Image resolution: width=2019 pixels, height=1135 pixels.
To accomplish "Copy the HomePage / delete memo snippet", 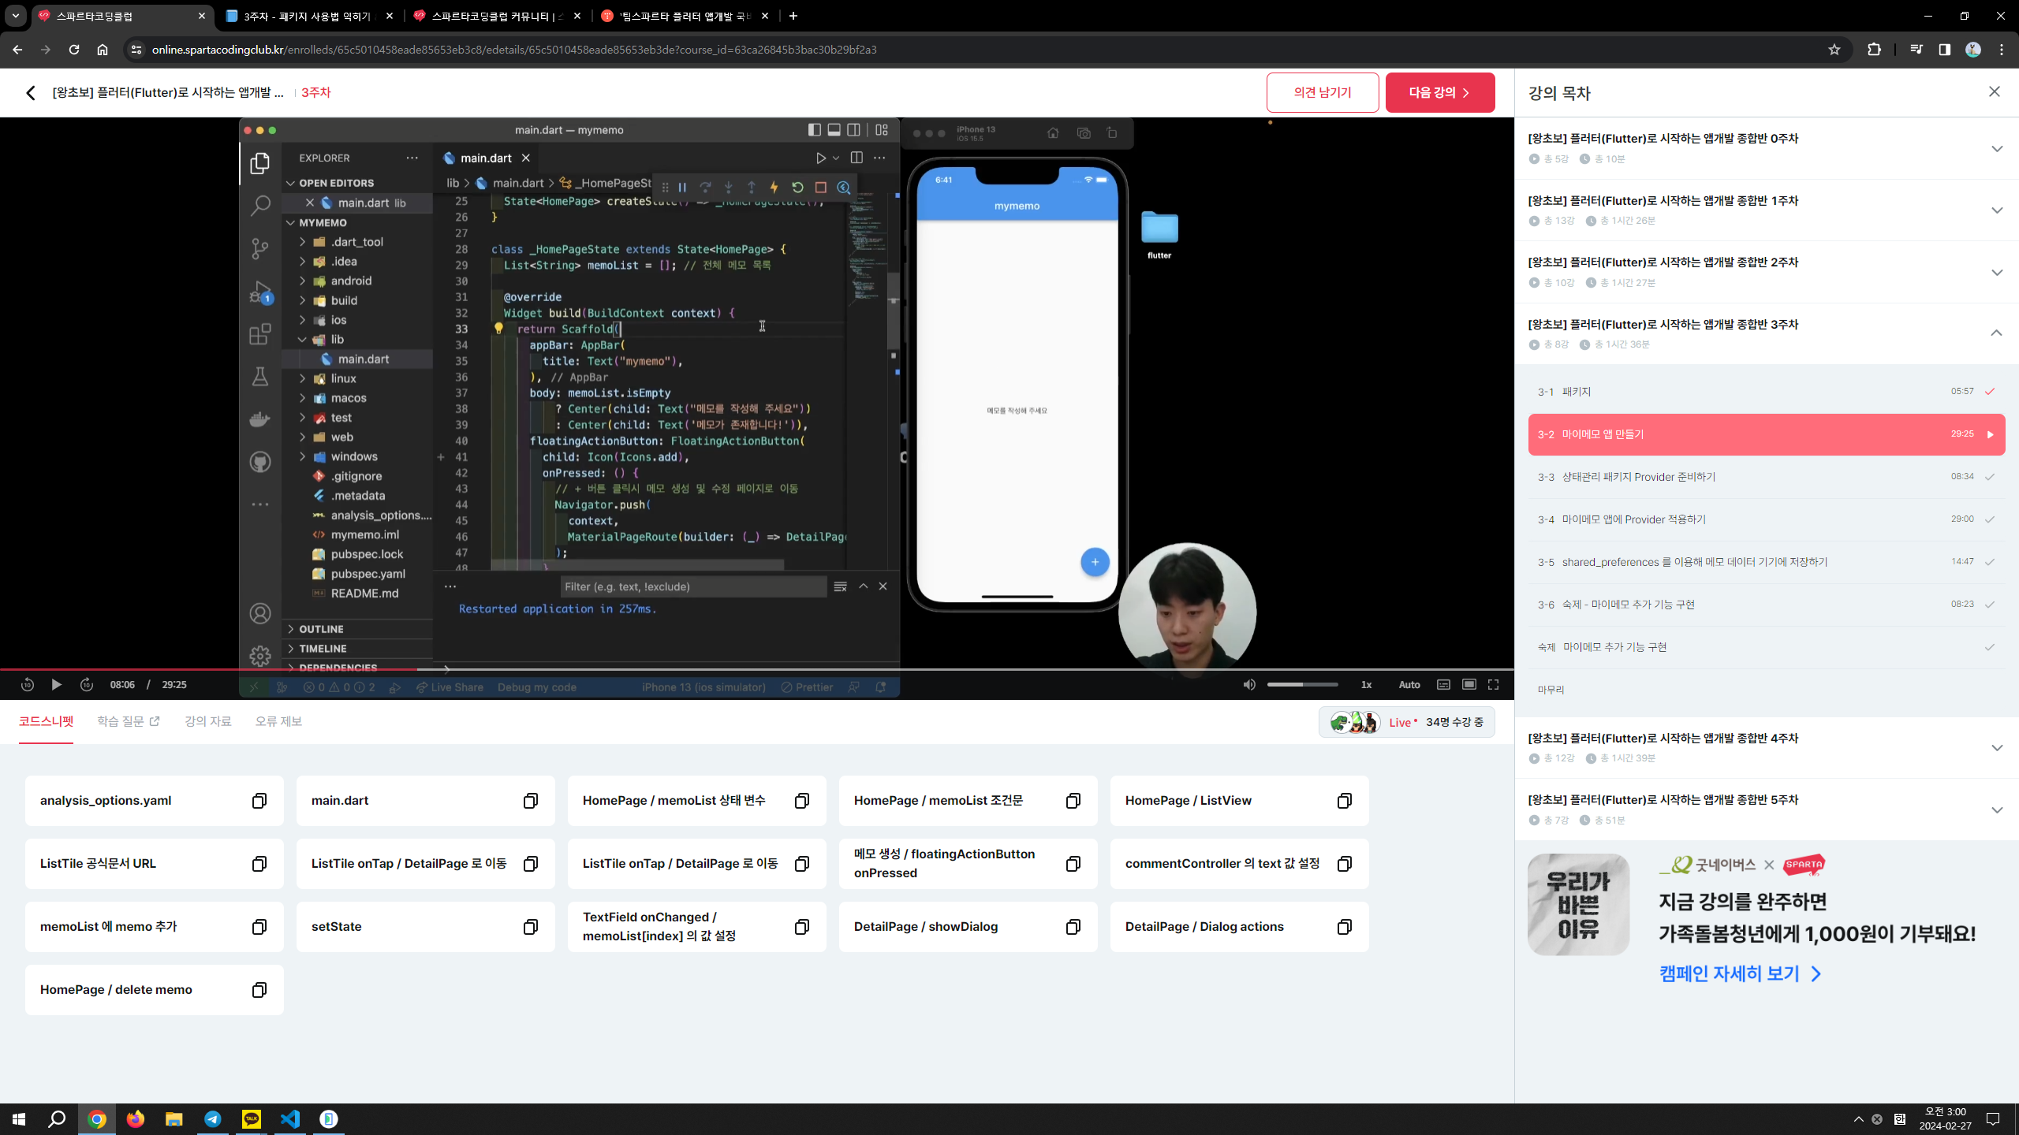I will point(259,990).
